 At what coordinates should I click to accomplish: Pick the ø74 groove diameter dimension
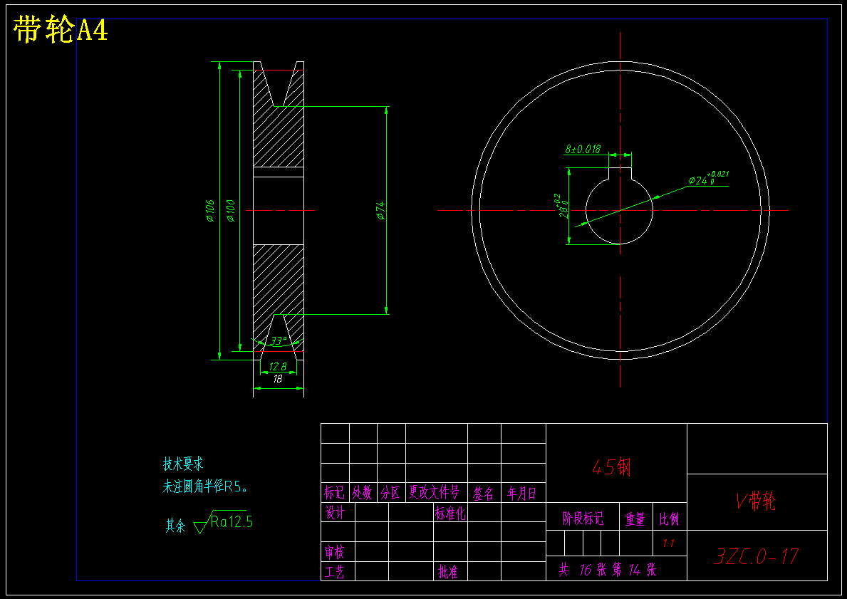tap(380, 210)
